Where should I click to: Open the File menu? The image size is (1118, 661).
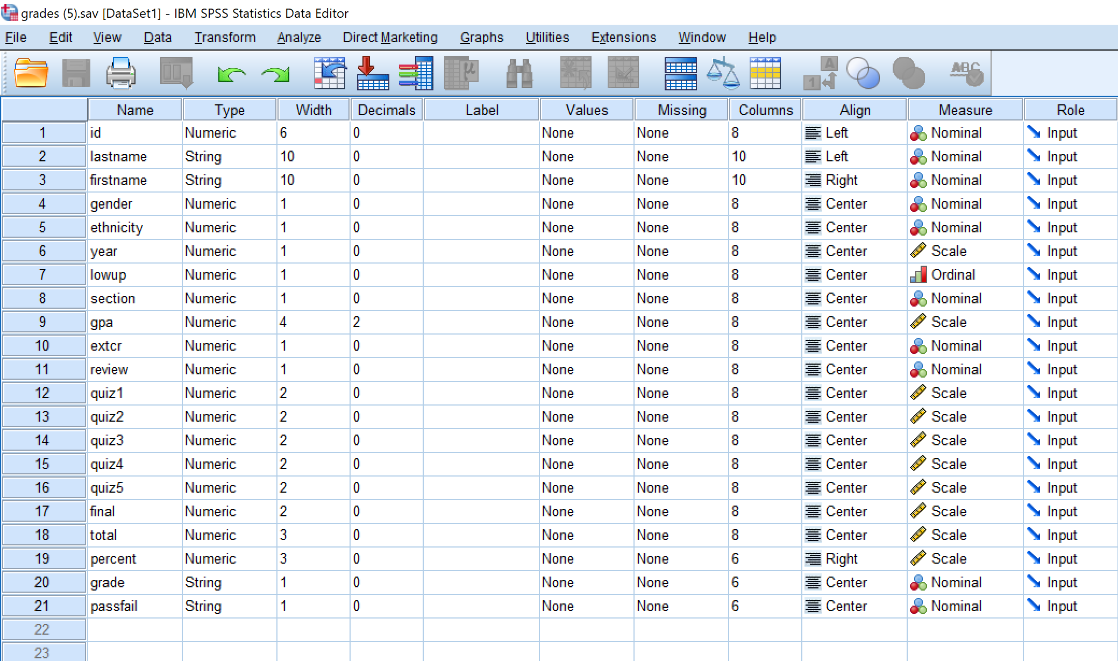[x=16, y=37]
